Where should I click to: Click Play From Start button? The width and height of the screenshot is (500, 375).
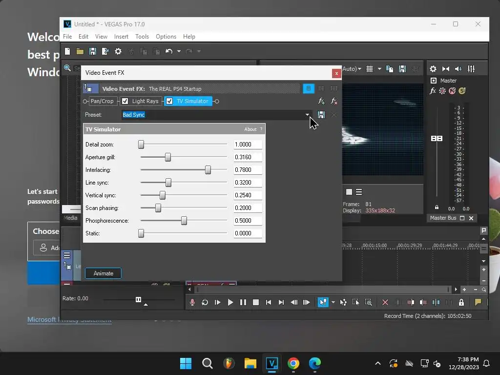(x=217, y=302)
